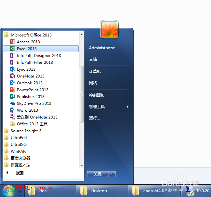211x197 pixels.
Task: Click the user account picture thumbnail
Action: [109, 29]
